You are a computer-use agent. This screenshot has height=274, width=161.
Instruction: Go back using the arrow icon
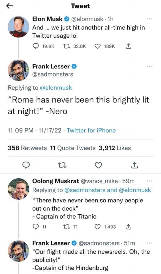pyautogui.click(x=9, y=6)
